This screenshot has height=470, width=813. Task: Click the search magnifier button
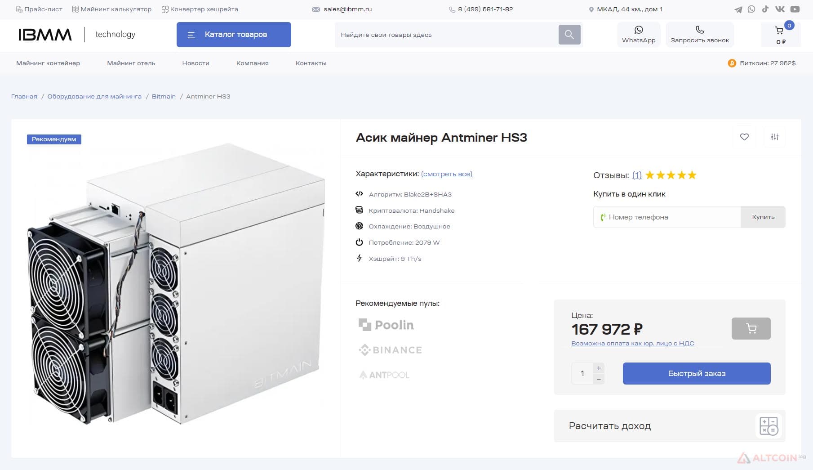[x=569, y=35]
